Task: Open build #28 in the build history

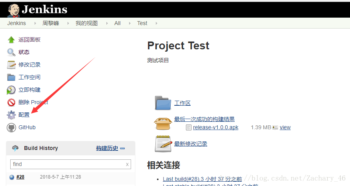Action: click(x=20, y=177)
